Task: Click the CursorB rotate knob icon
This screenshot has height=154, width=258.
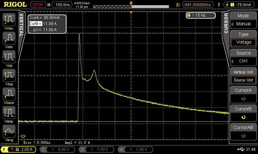Action: pos(243,117)
